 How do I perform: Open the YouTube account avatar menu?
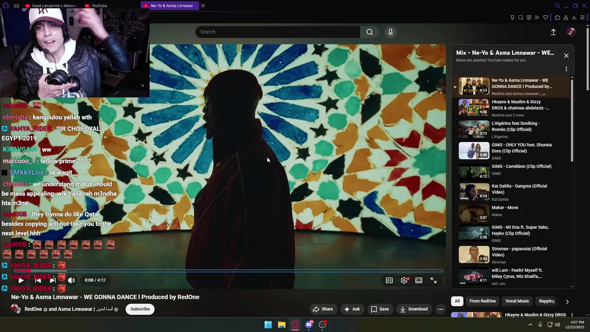click(571, 32)
